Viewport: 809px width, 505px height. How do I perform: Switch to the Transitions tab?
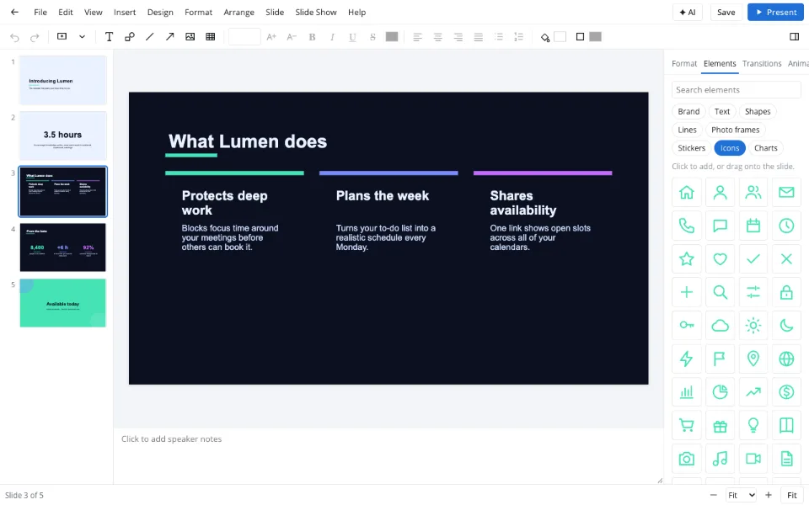pyautogui.click(x=762, y=63)
